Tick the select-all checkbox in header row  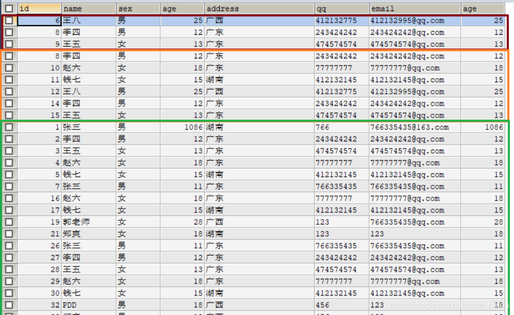tap(9, 8)
